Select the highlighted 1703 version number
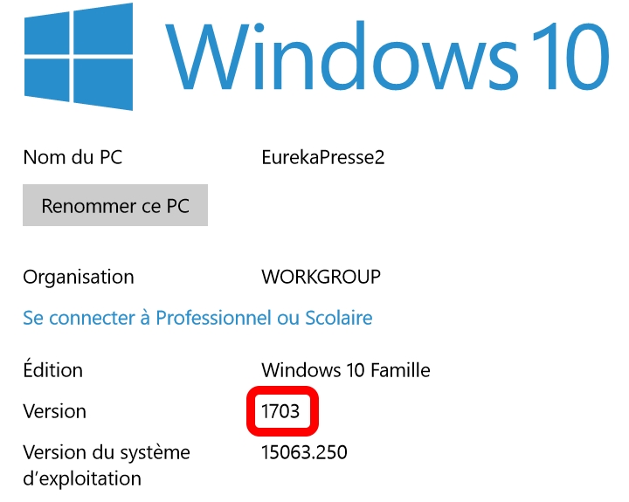Screen dimensions: 629x502 [280, 411]
